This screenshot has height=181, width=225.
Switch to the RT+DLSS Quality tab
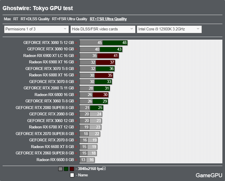click(35, 19)
